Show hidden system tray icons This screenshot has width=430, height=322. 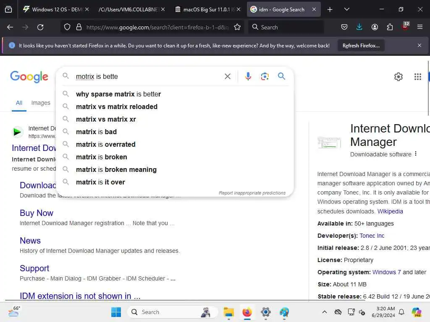[x=325, y=312]
